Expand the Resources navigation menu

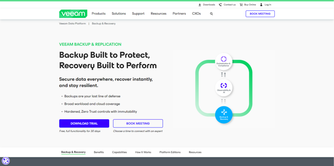159,14
